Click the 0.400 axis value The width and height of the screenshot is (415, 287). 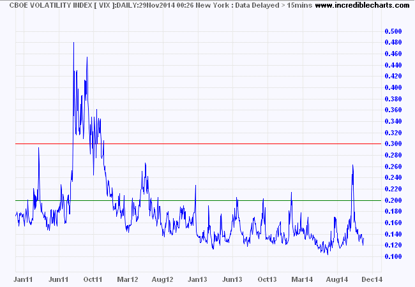(393, 87)
